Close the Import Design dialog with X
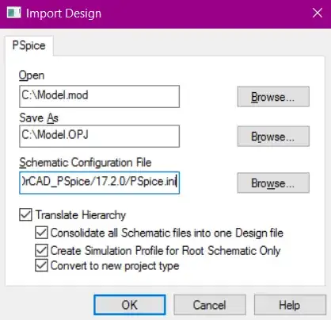 (317, 13)
